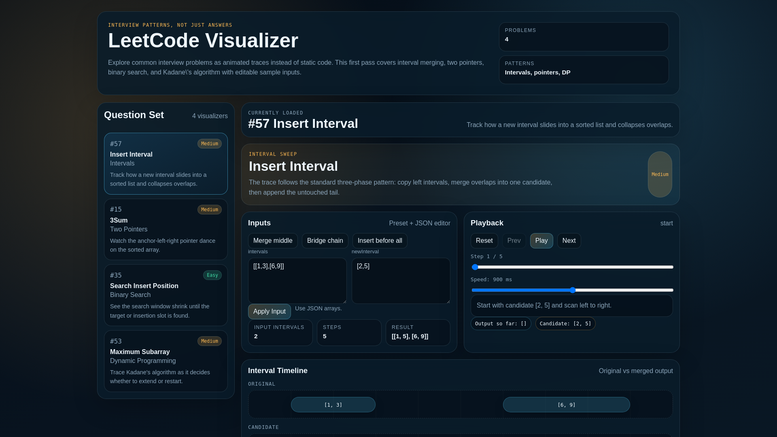Screen dimensions: 777x437
Task: Click the 'Use JSON arrays.' hint
Action: pos(318,308)
